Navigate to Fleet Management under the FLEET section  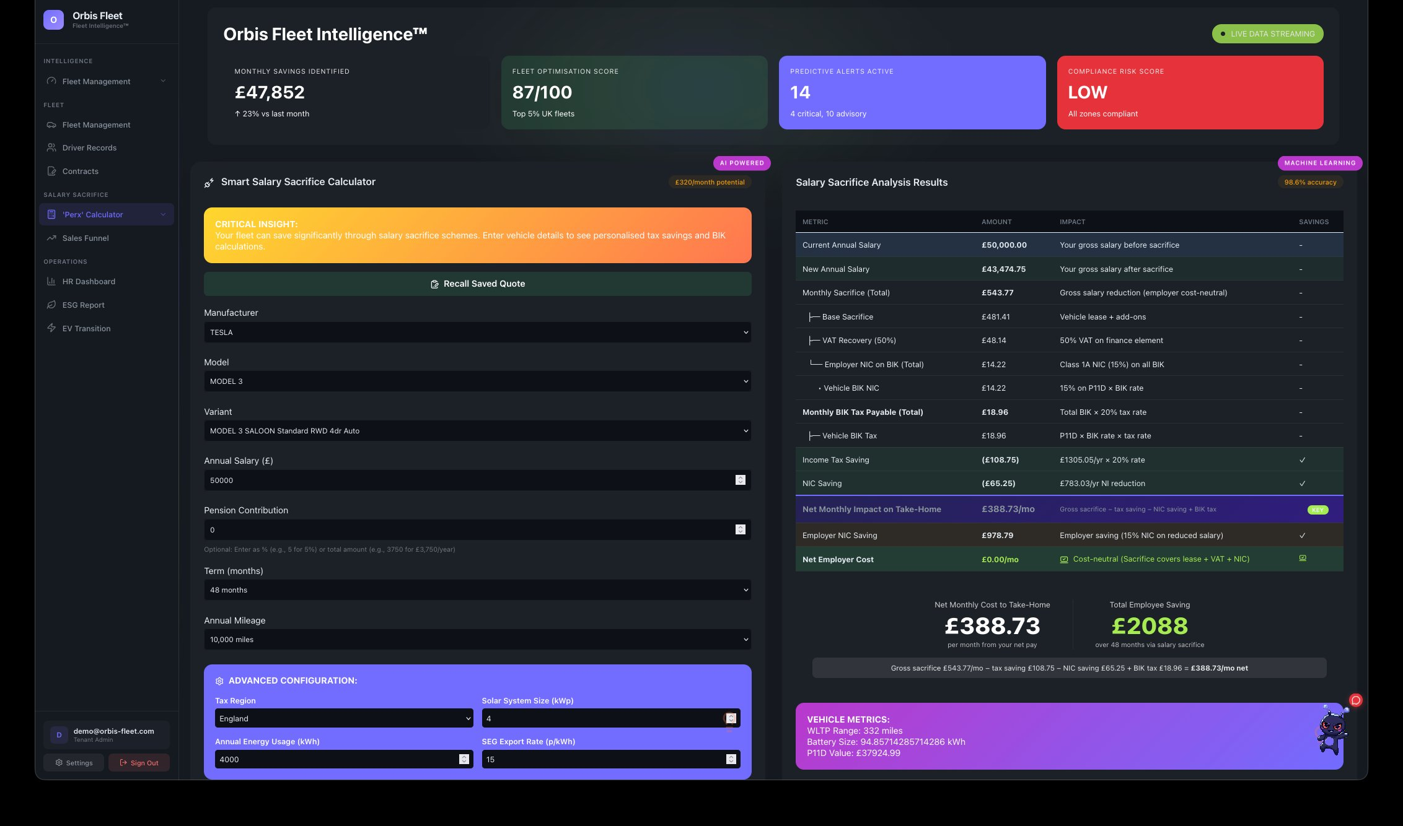[52, 124]
